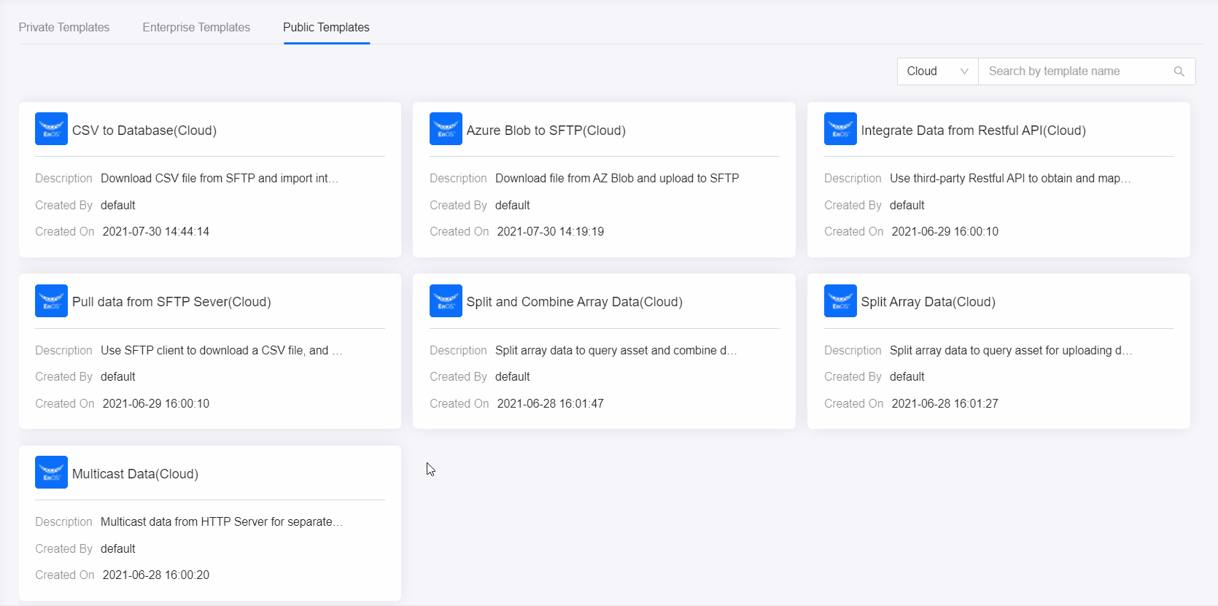Viewport: 1218px width, 606px height.
Task: Click the Azure Blob to SFTP template icon
Action: coord(446,129)
